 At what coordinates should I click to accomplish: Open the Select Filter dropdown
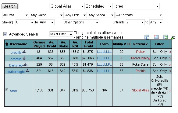(61, 34)
